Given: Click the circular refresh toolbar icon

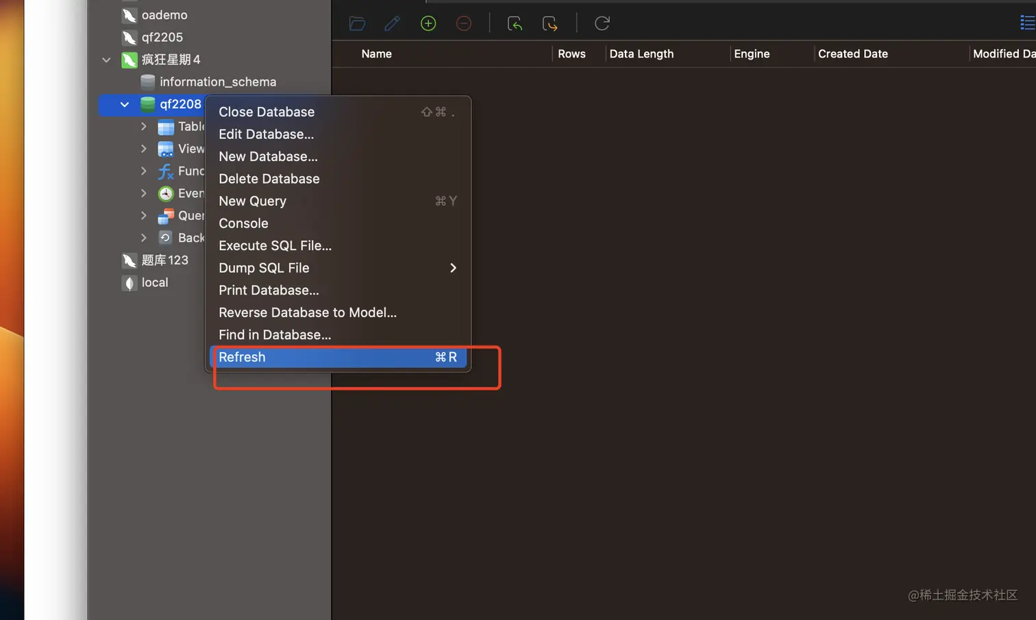Looking at the screenshot, I should click(x=602, y=23).
